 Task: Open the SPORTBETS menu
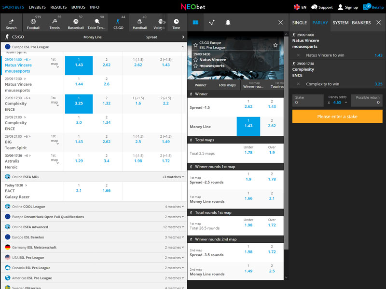(x=14, y=7)
